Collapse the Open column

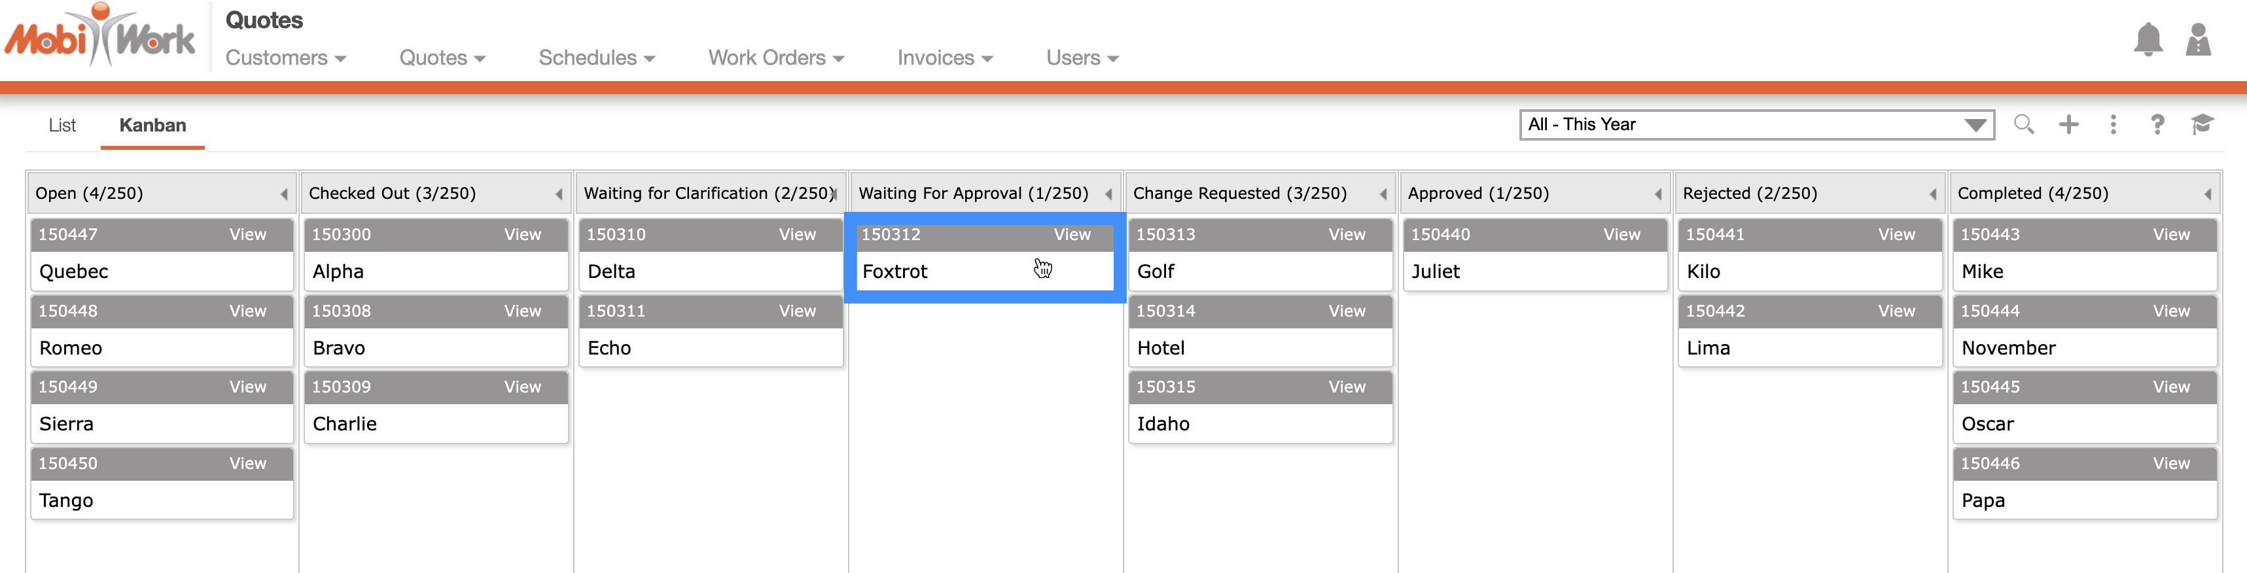point(285,194)
